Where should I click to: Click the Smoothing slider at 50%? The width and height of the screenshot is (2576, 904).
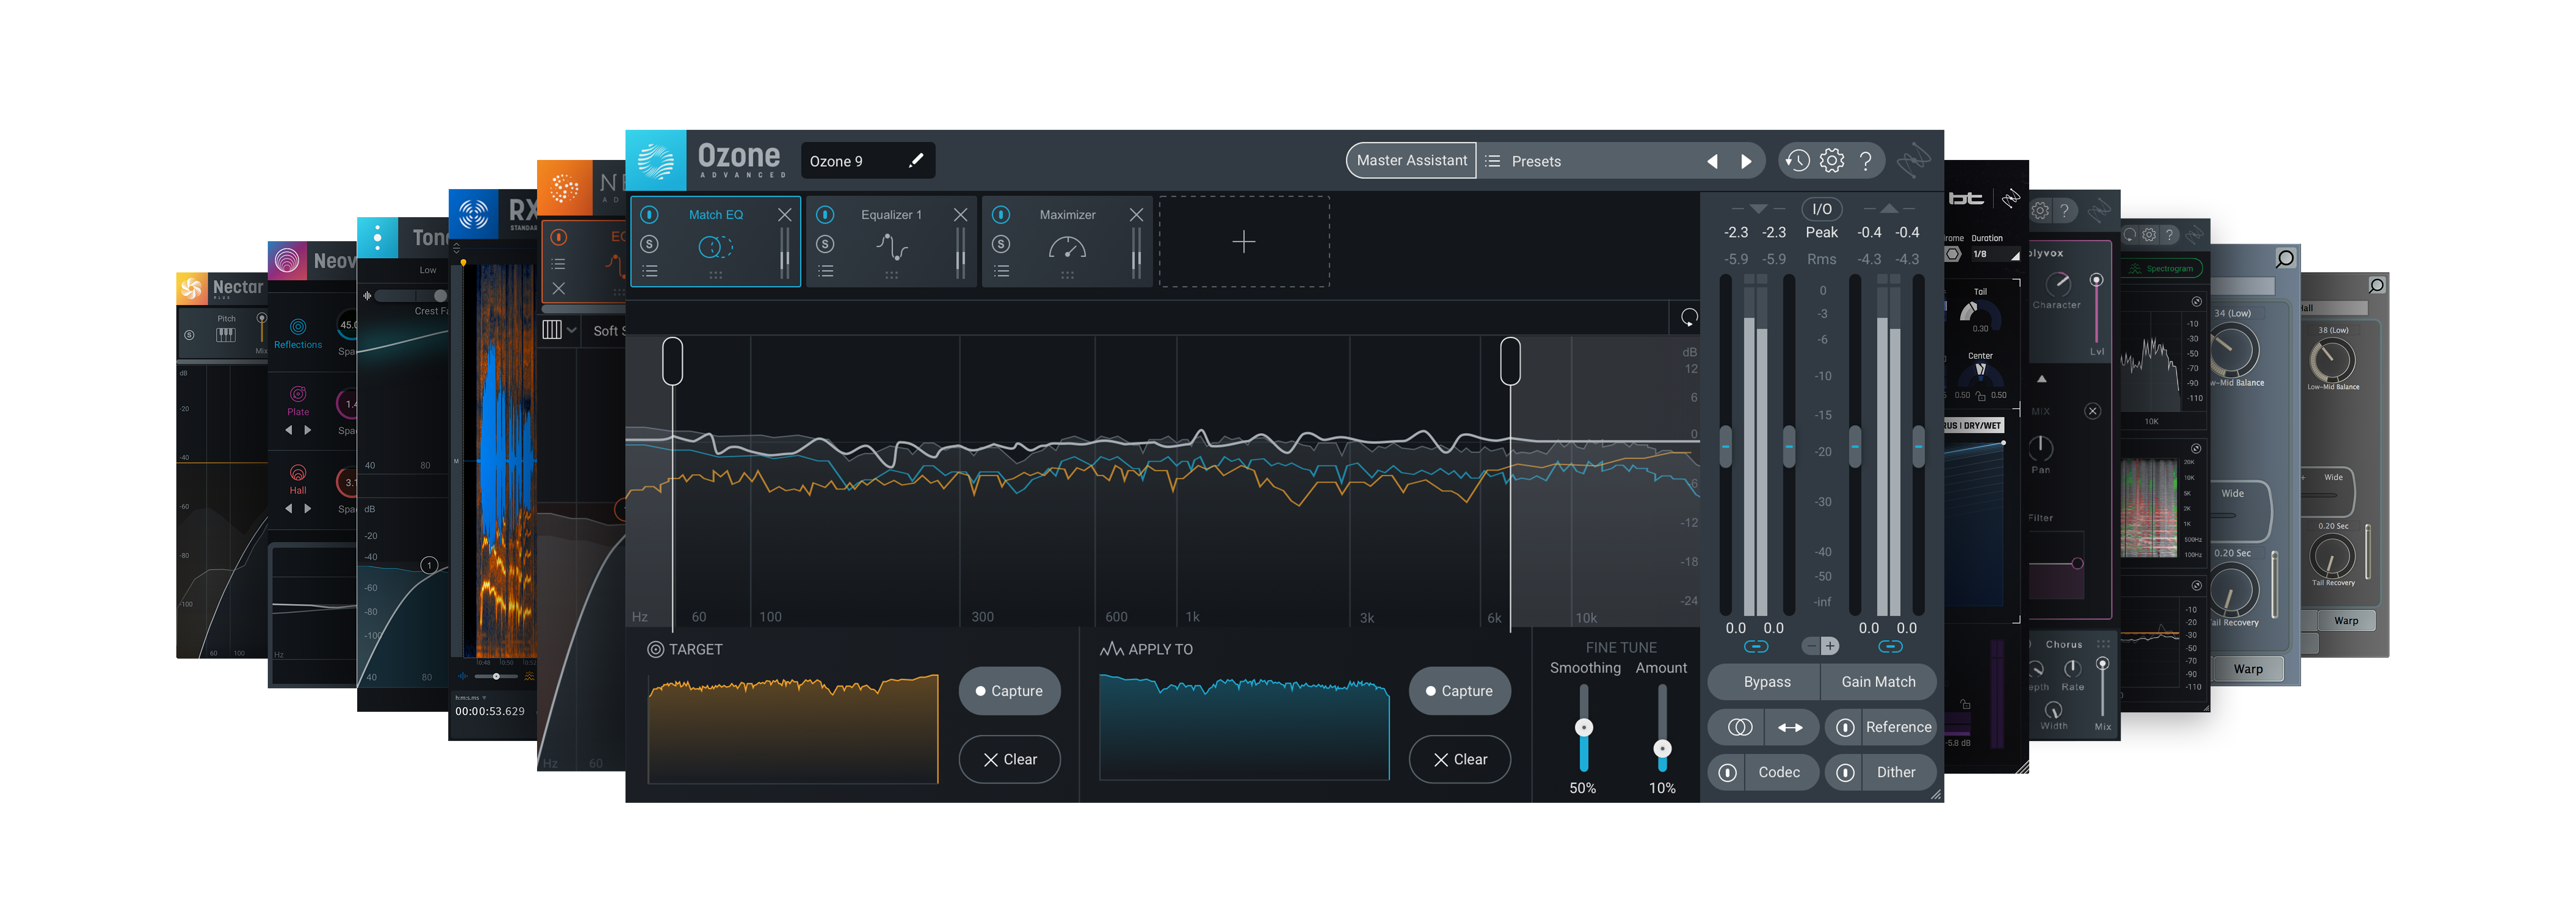point(1583,728)
